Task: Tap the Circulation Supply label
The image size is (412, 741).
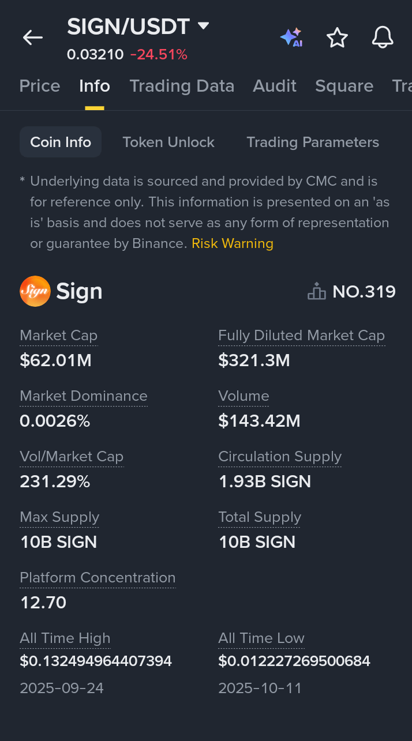Action: 280,457
